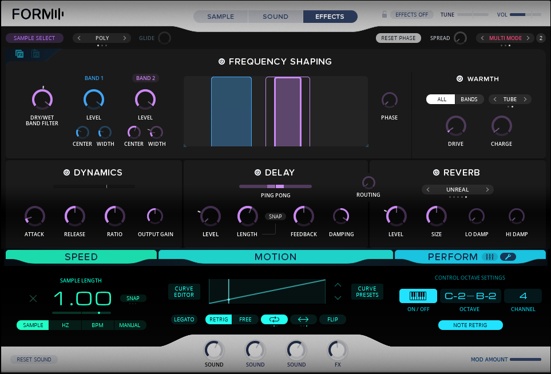This screenshot has width=551, height=374.
Task: Open the Curve Editor
Action: click(x=184, y=292)
